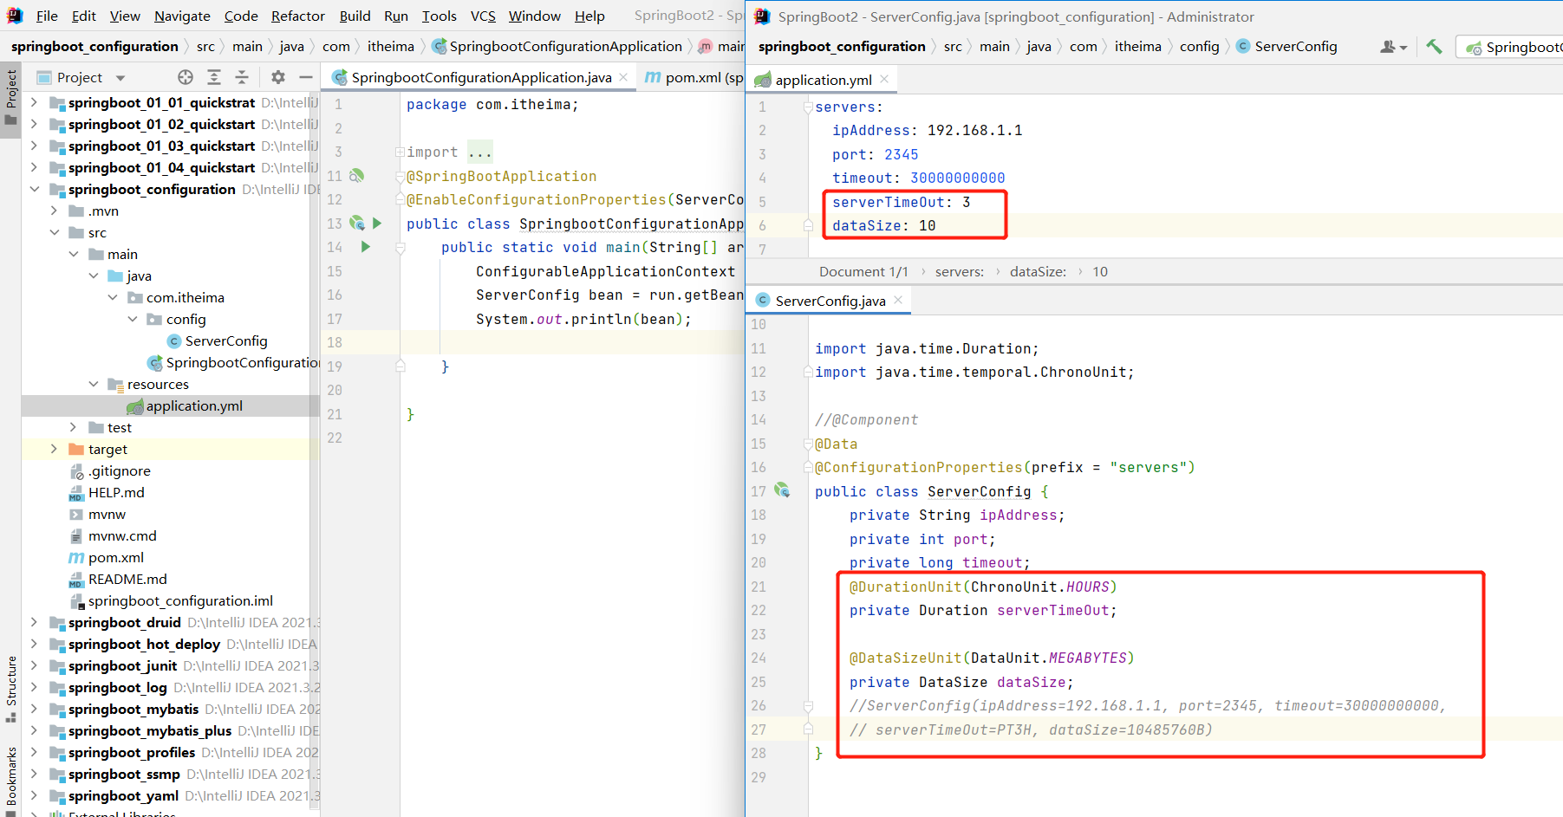Expand the target folder
Screen dimensions: 1563x817
54,449
